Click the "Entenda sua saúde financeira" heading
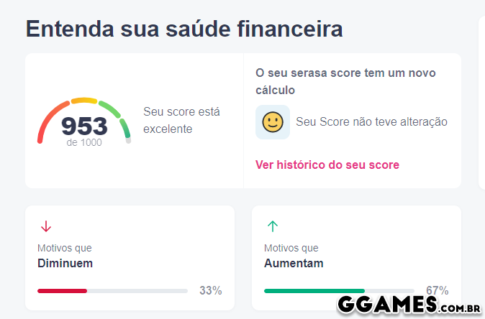The height and width of the screenshot is (319, 485). [184, 29]
